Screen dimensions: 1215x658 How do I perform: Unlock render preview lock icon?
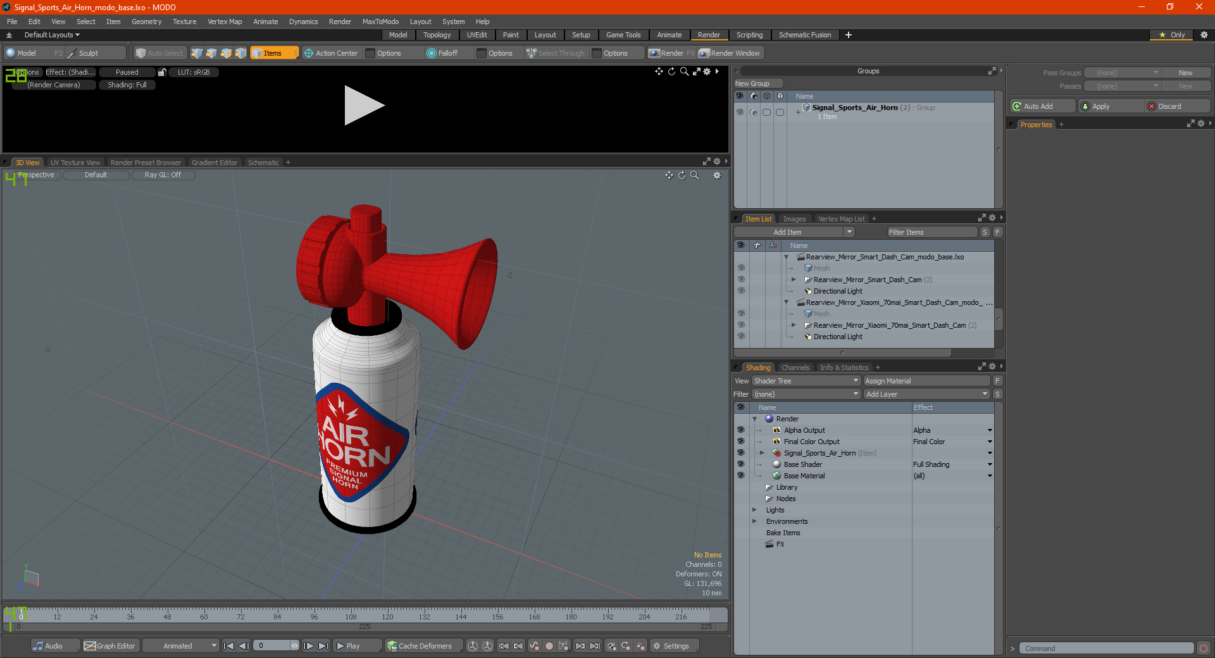tap(162, 72)
